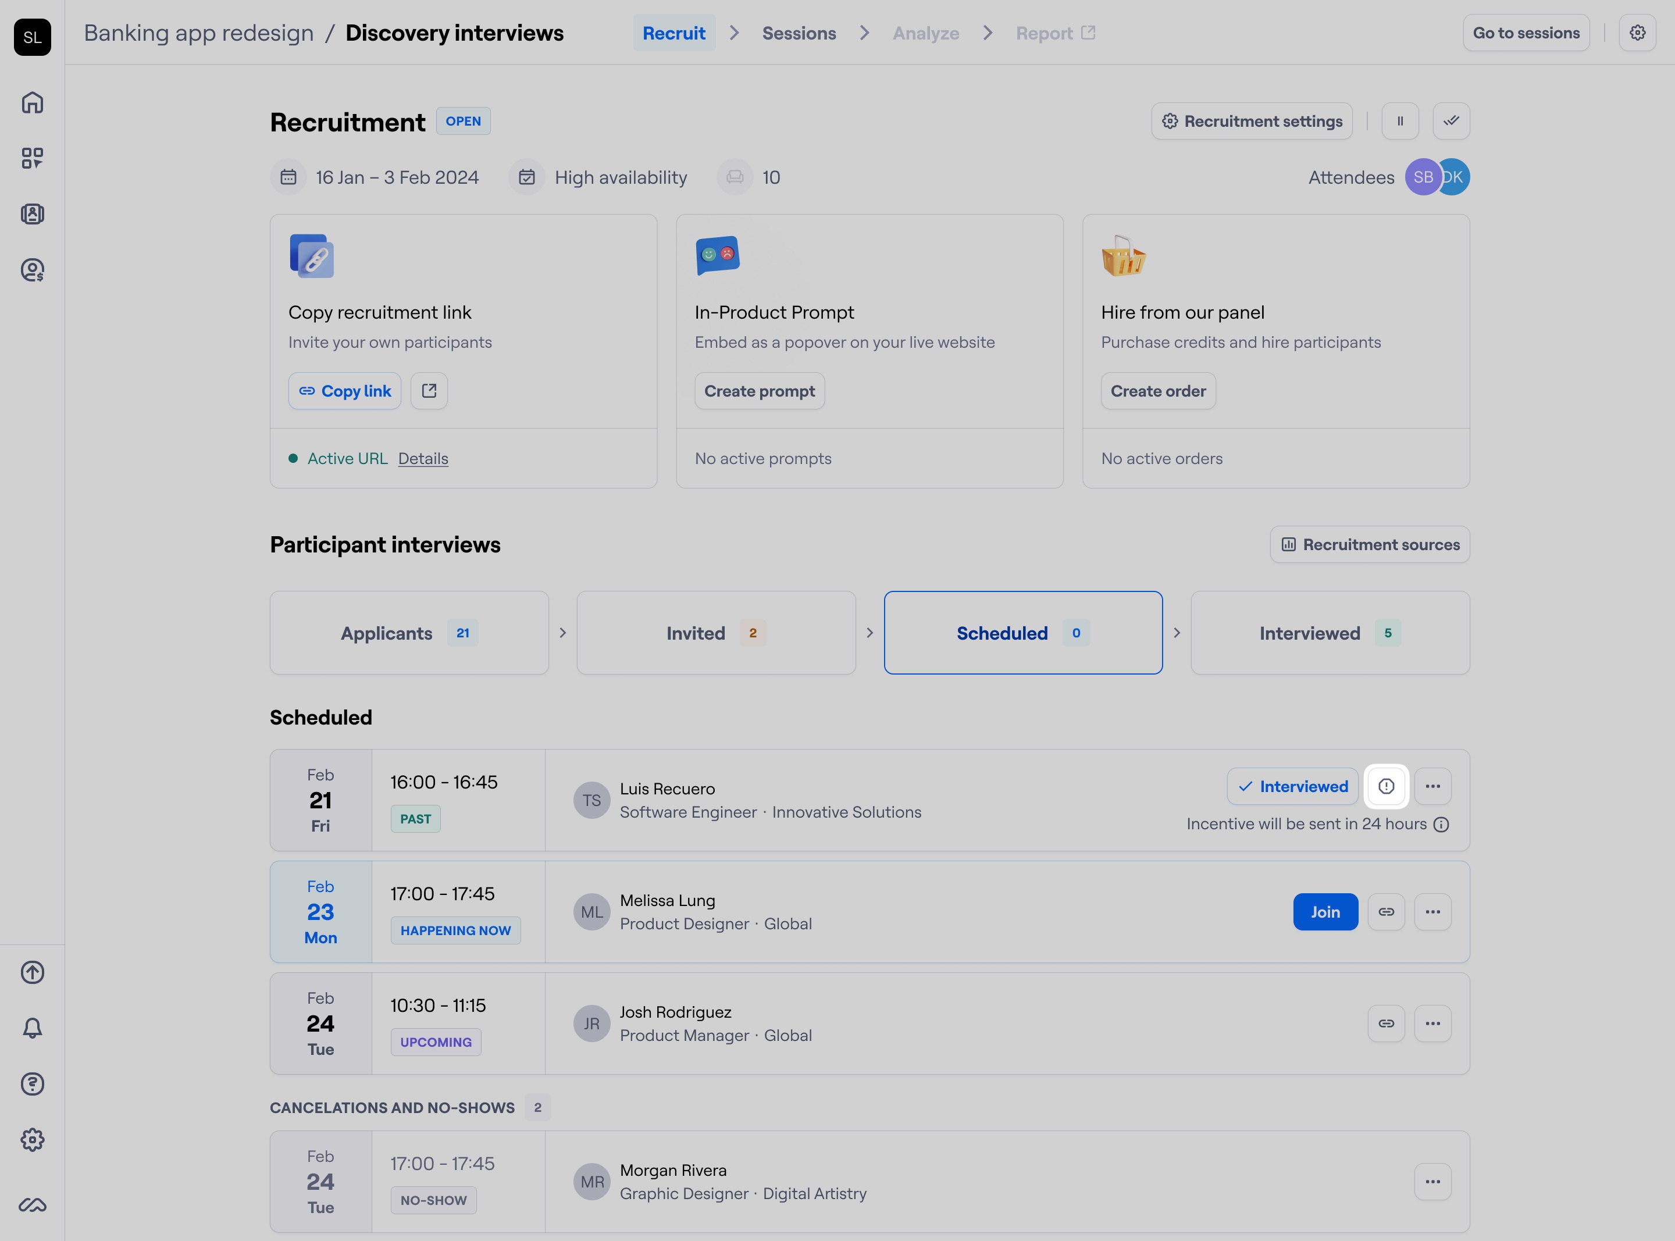Join Melissa Lung's interview
This screenshot has height=1241, width=1675.
1325,912
